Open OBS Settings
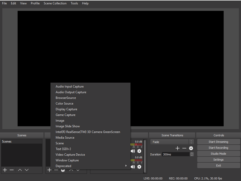This screenshot has width=241, height=181. pos(218,159)
